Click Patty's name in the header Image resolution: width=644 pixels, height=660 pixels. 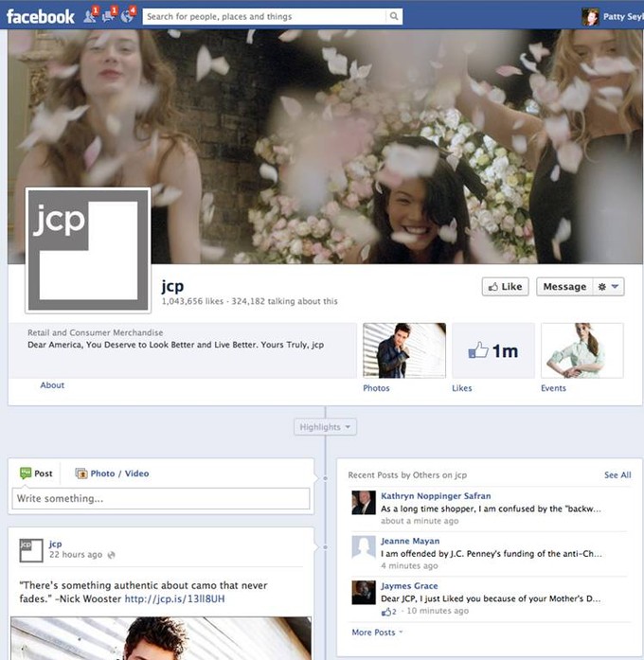623,16
